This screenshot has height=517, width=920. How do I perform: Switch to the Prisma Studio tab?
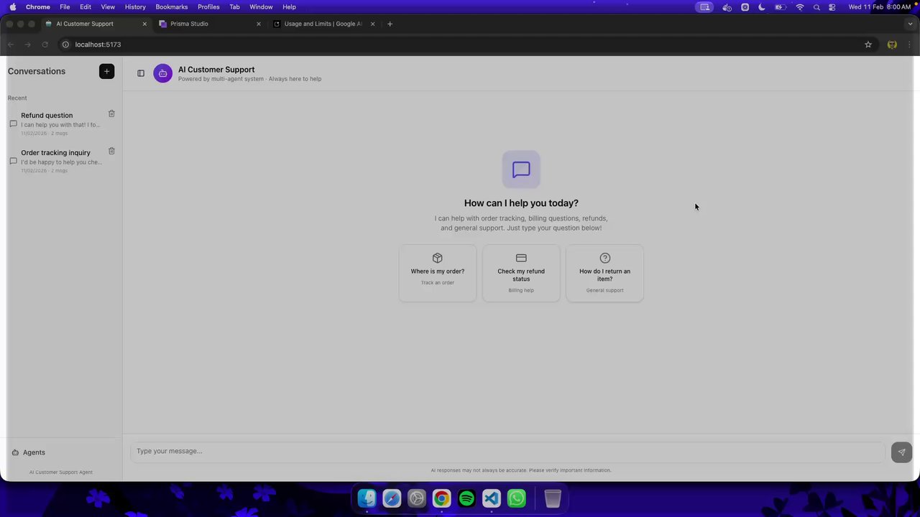click(x=208, y=24)
